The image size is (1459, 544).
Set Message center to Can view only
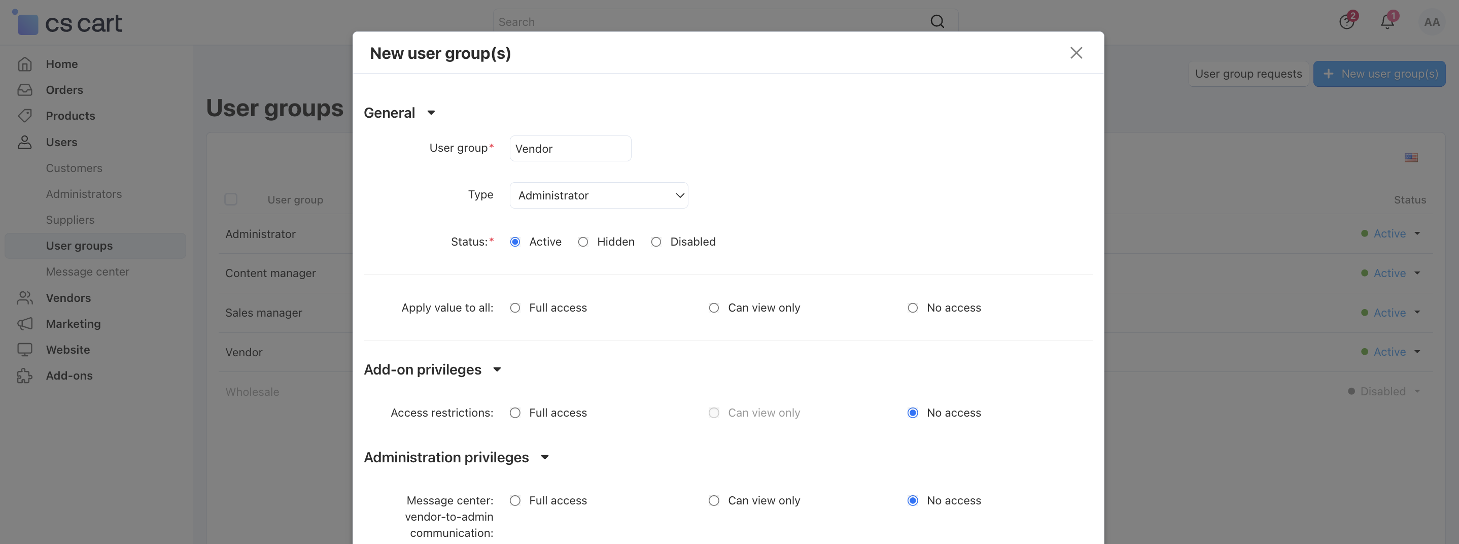[714, 500]
